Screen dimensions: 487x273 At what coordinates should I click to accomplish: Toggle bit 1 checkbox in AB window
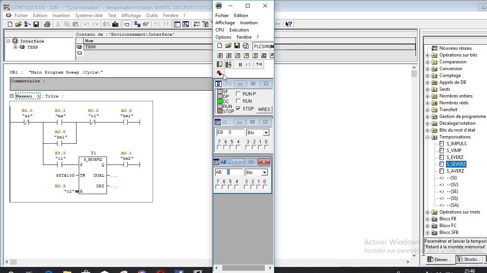259,187
